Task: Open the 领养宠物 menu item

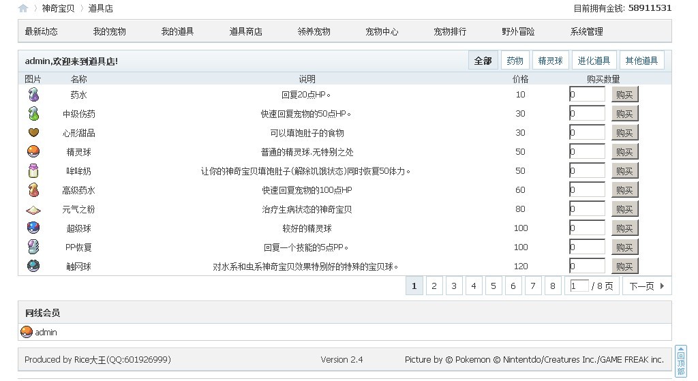Action: tap(314, 31)
